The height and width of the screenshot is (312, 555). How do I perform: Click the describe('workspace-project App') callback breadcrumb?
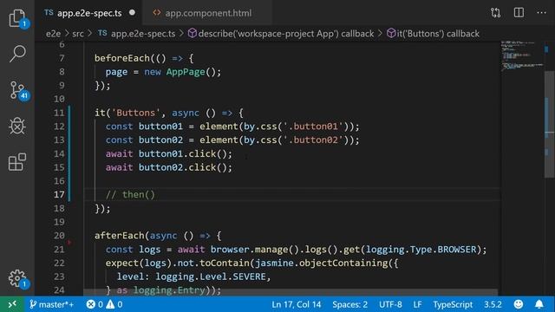coord(281,34)
